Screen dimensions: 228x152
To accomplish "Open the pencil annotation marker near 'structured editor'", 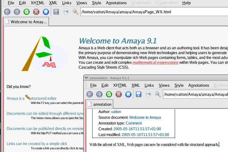I will tap(27, 97).
